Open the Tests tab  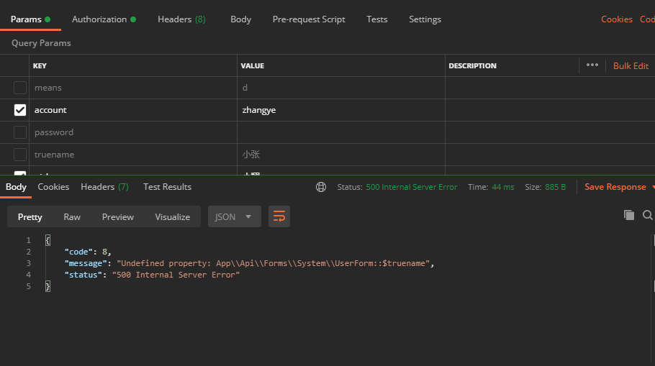tap(376, 19)
